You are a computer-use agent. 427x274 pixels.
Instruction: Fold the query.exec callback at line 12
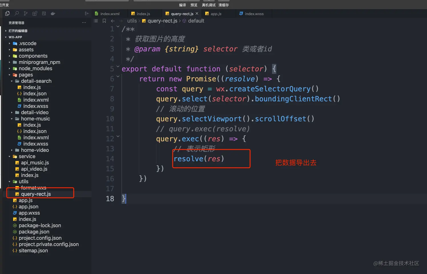[118, 136]
